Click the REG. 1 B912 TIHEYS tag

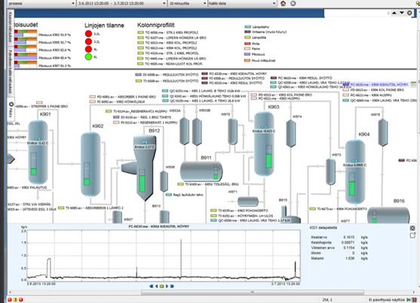coord(142,118)
